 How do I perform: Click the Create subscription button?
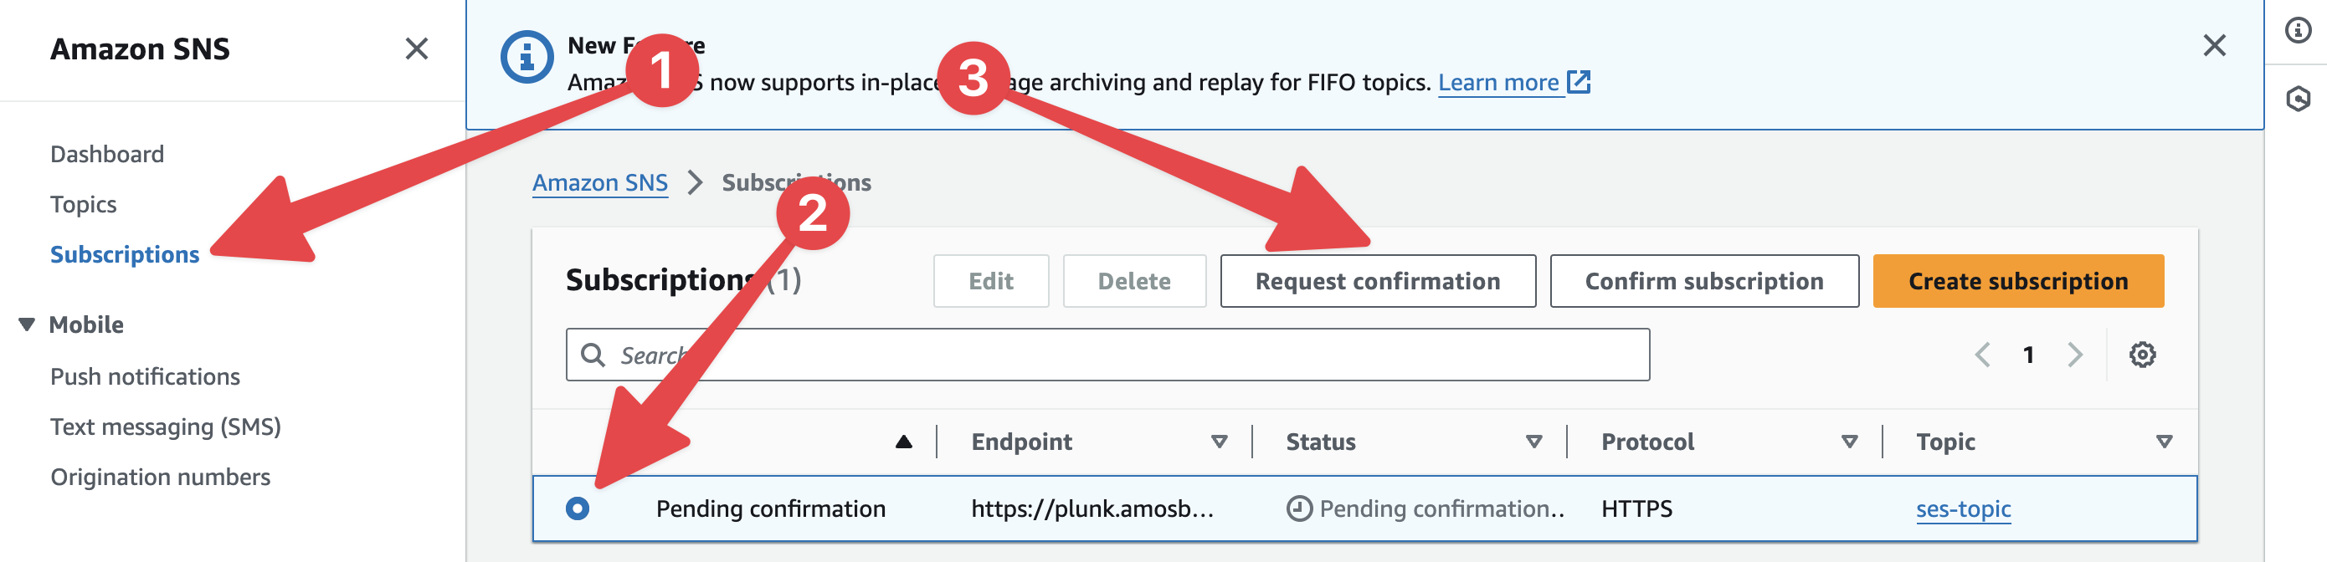coord(2017,282)
